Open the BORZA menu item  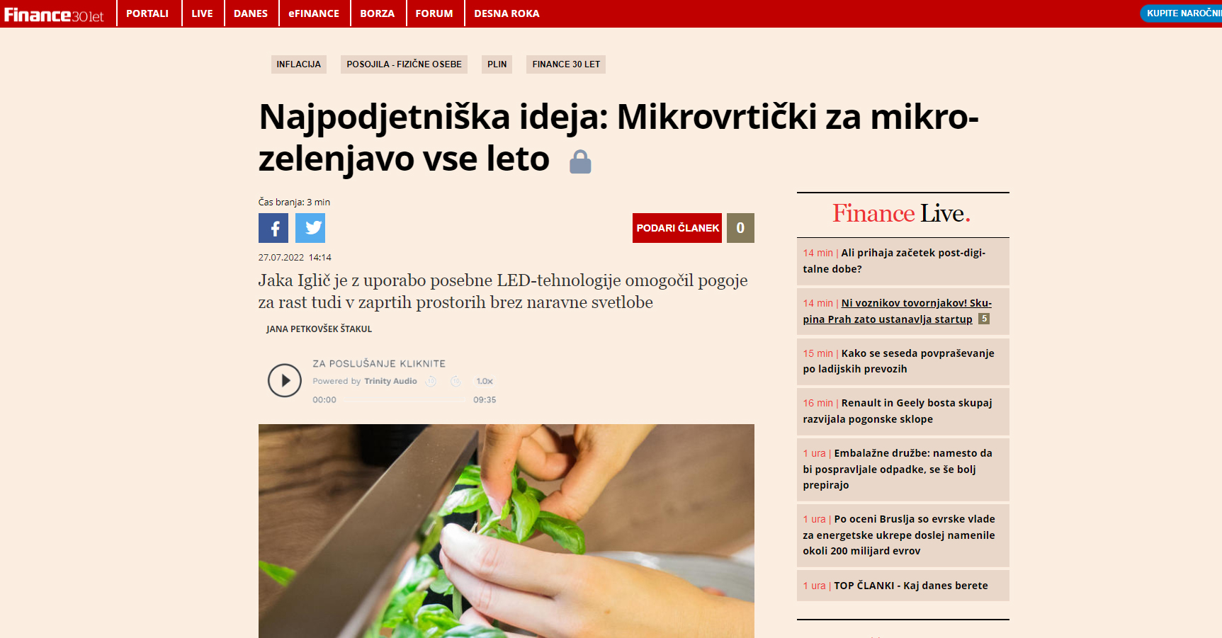click(378, 13)
